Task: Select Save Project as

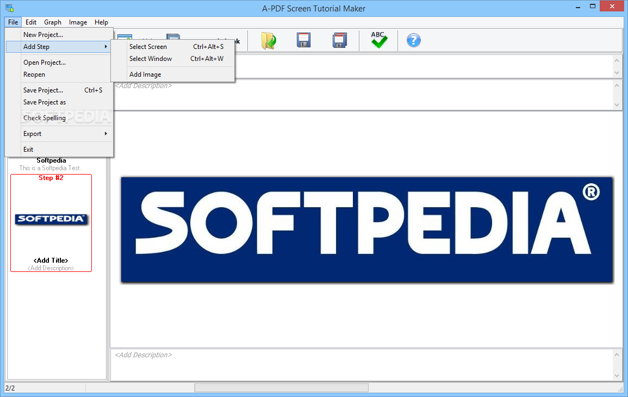Action: pyautogui.click(x=59, y=102)
